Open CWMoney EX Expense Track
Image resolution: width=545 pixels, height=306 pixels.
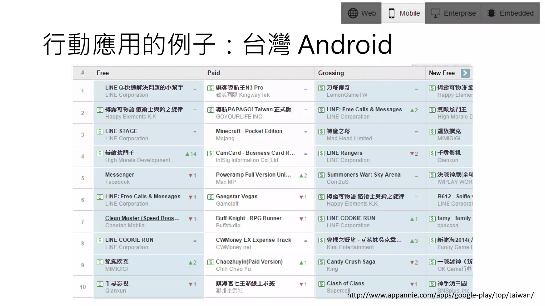tap(254, 240)
